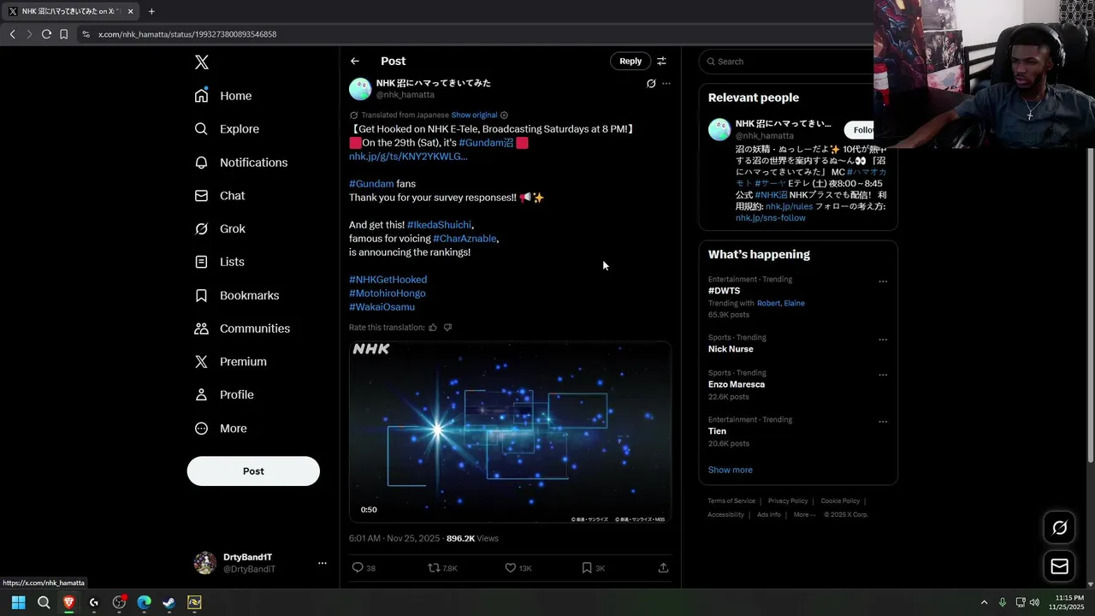Open a new browser tab
1095x616 pixels.
tap(151, 11)
